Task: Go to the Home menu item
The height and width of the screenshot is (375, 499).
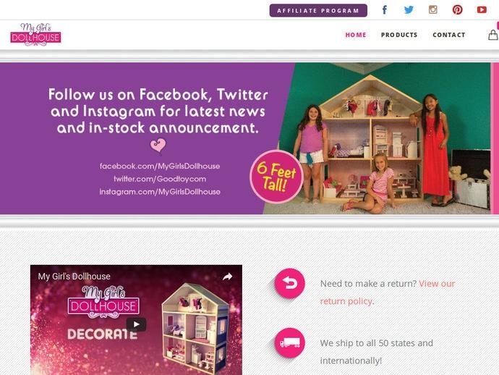Action: click(x=356, y=35)
